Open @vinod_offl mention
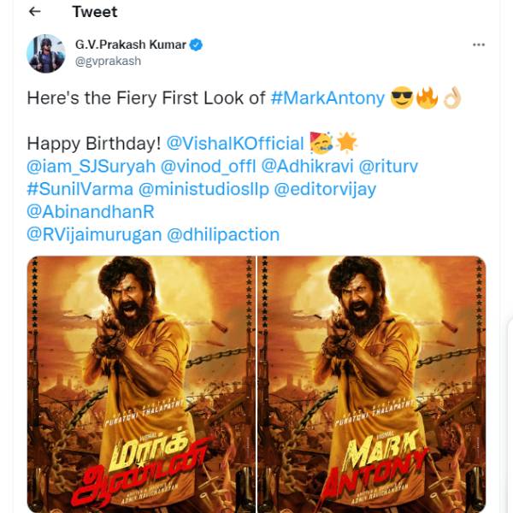The width and height of the screenshot is (513, 513). [x=208, y=166]
